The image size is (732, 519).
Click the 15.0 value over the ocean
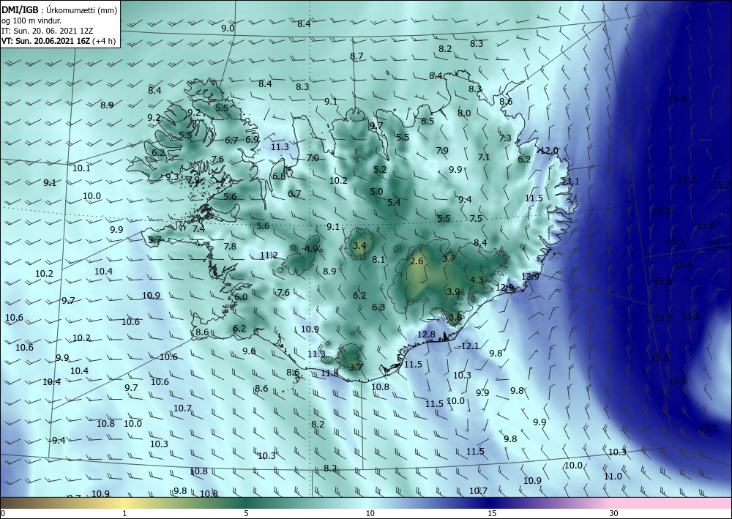662,212
